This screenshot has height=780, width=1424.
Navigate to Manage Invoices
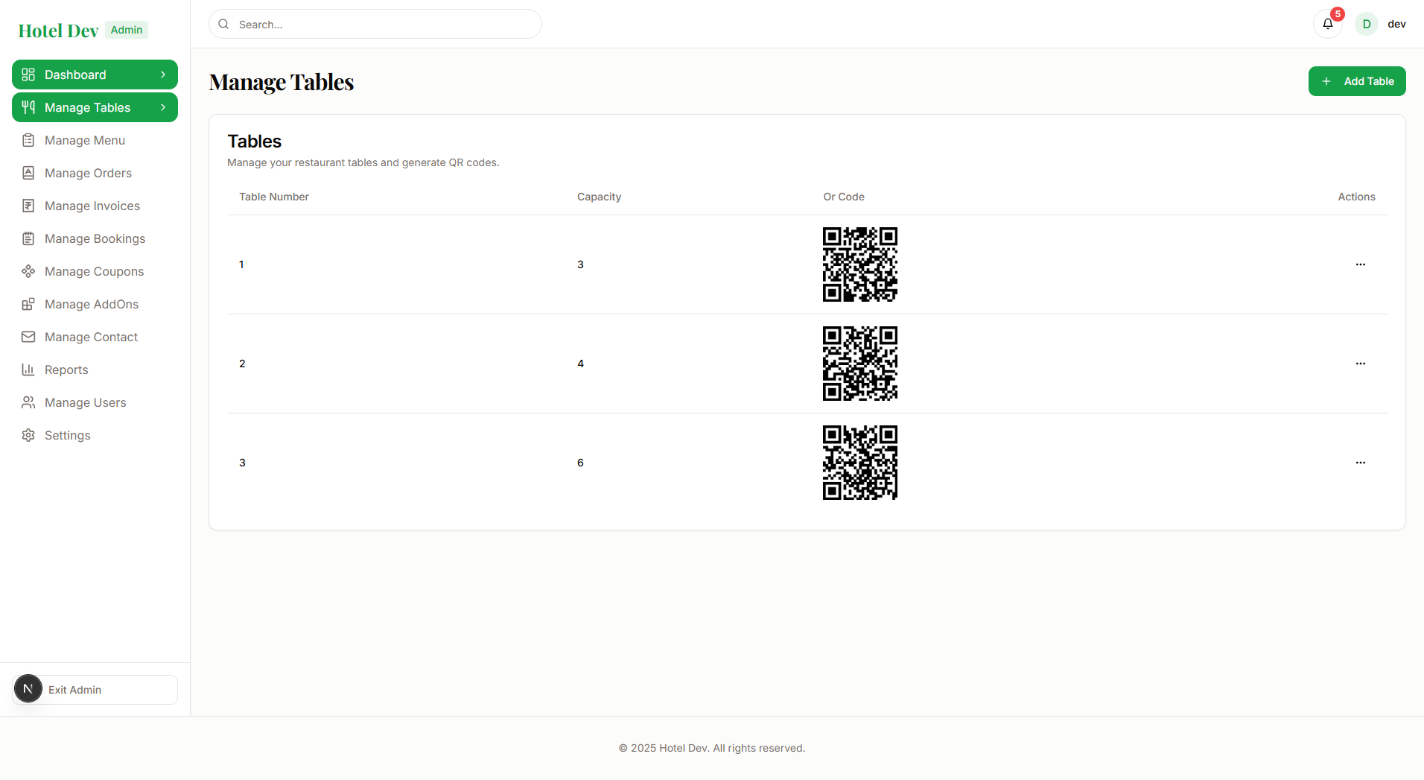click(x=92, y=206)
